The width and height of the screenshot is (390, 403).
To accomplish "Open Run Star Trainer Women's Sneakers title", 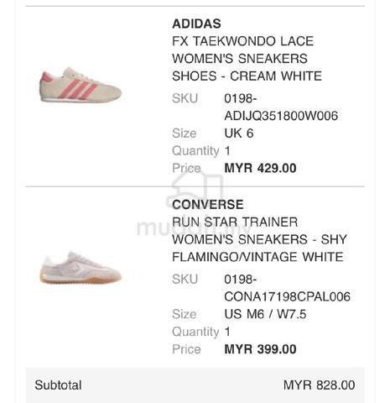I will click(259, 239).
